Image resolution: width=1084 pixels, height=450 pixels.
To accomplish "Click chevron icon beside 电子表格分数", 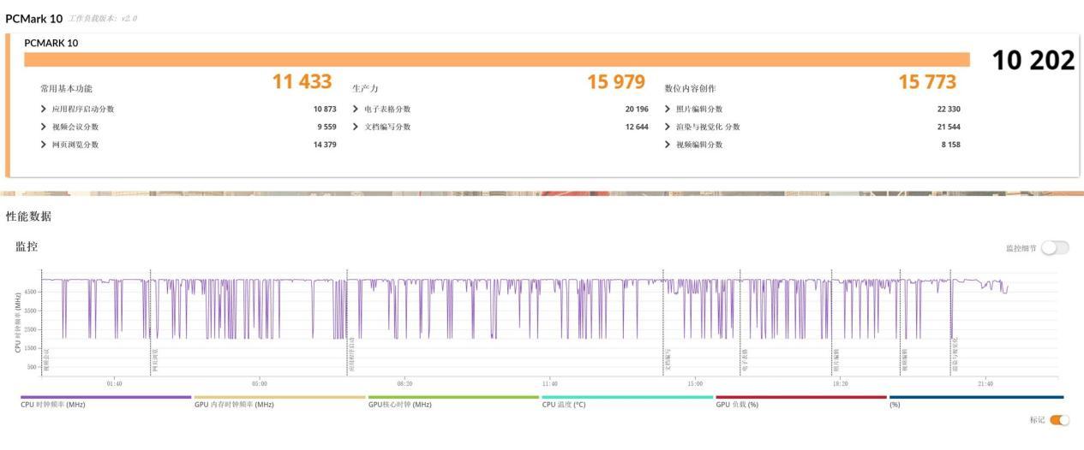I will [x=356, y=110].
